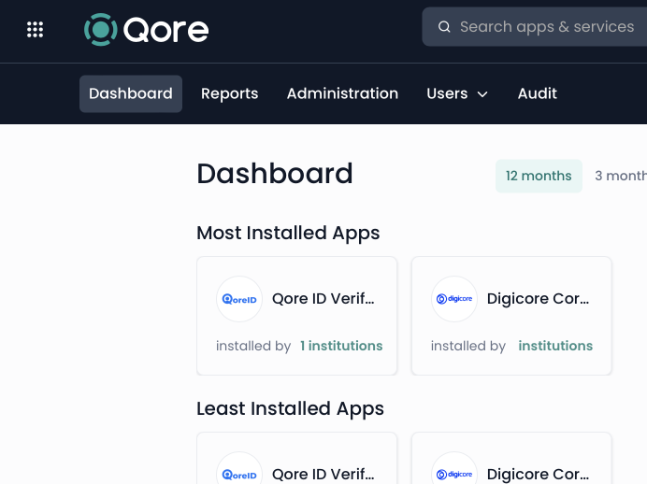Image resolution: width=647 pixels, height=484 pixels.
Task: Click the "1 institutions" link
Action: tap(341, 346)
